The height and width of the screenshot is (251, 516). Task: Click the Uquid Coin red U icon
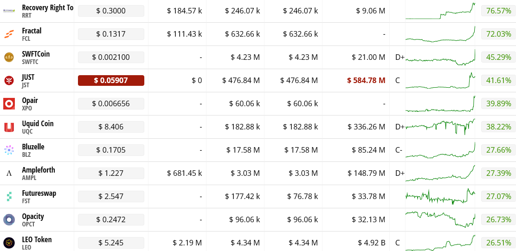9,127
